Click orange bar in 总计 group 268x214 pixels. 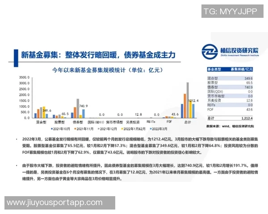[185, 106]
